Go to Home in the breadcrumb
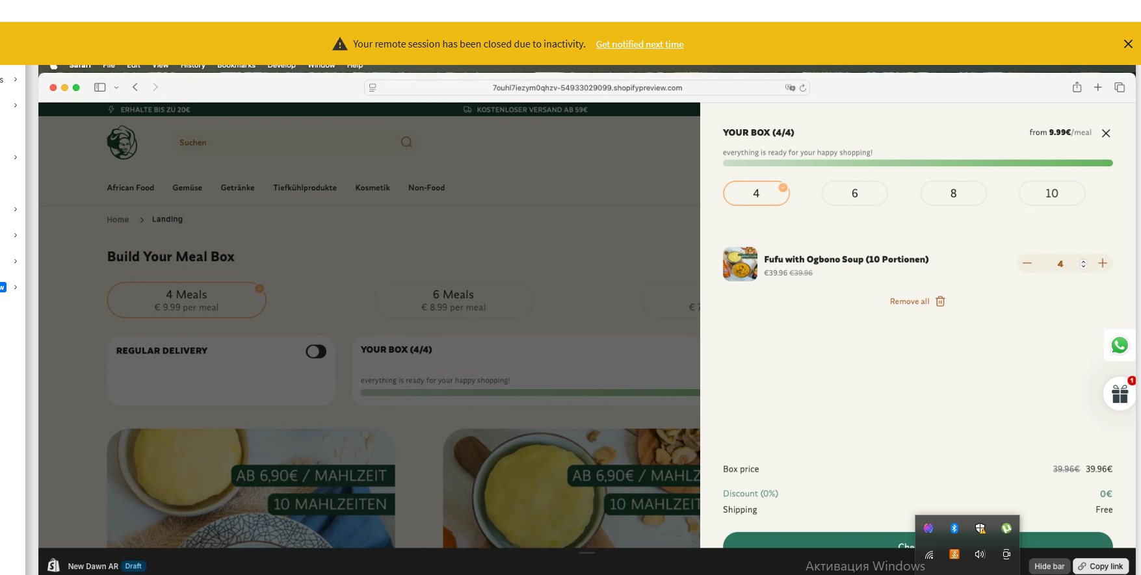This screenshot has width=1141, height=575. coord(118,220)
